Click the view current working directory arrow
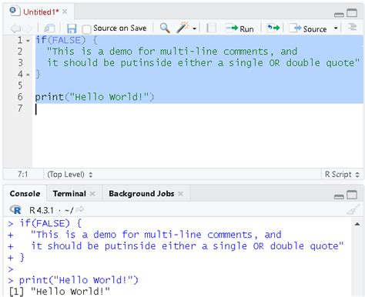 [x=80, y=209]
